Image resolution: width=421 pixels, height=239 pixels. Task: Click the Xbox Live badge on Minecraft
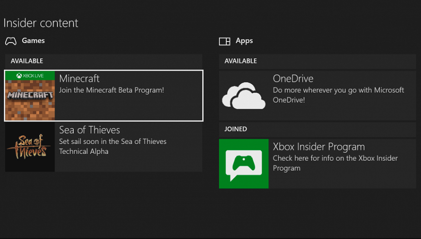(30, 76)
